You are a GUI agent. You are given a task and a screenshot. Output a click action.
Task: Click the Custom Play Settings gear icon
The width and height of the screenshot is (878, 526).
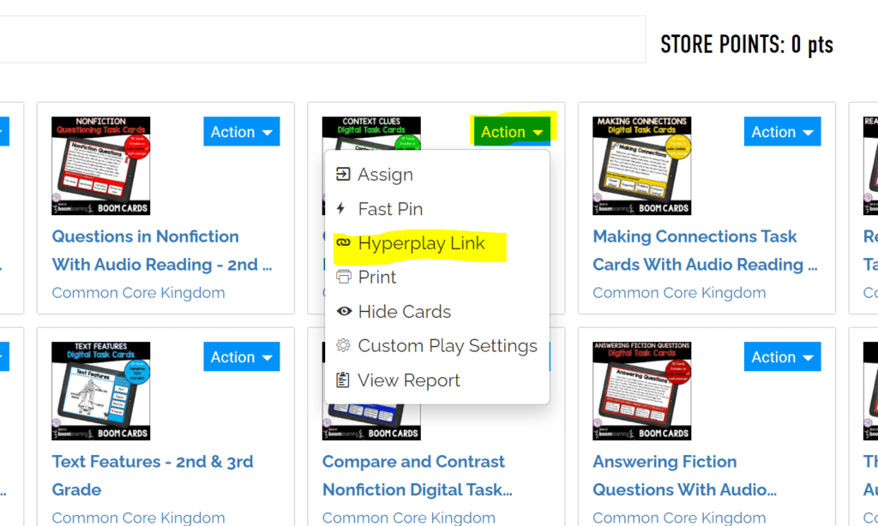click(343, 345)
